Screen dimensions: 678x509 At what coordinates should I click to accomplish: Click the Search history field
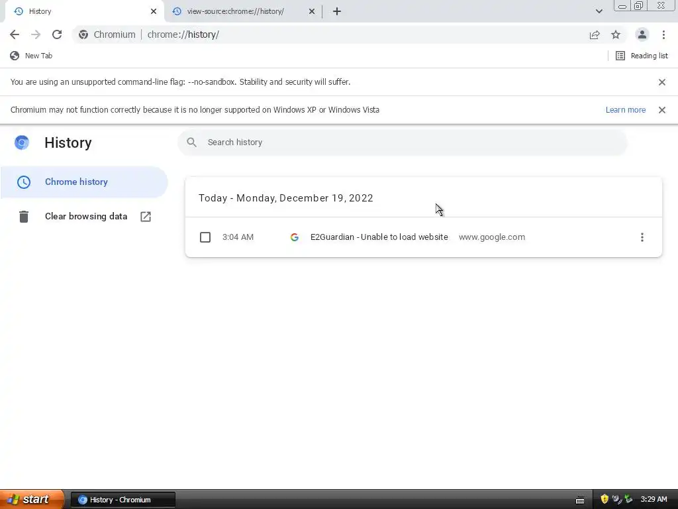point(402,142)
